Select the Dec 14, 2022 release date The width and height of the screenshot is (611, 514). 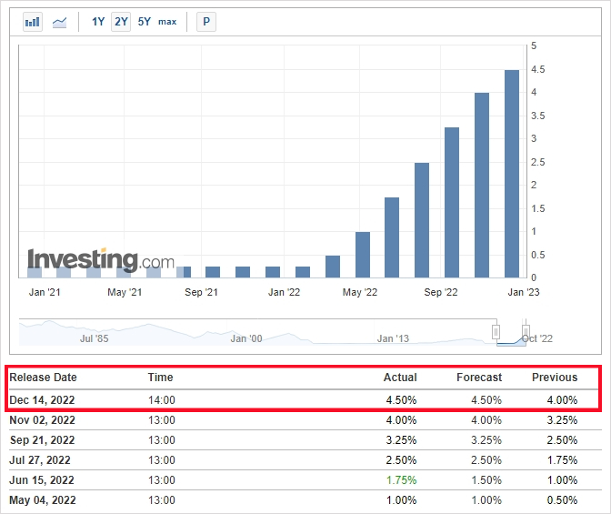[x=42, y=400]
